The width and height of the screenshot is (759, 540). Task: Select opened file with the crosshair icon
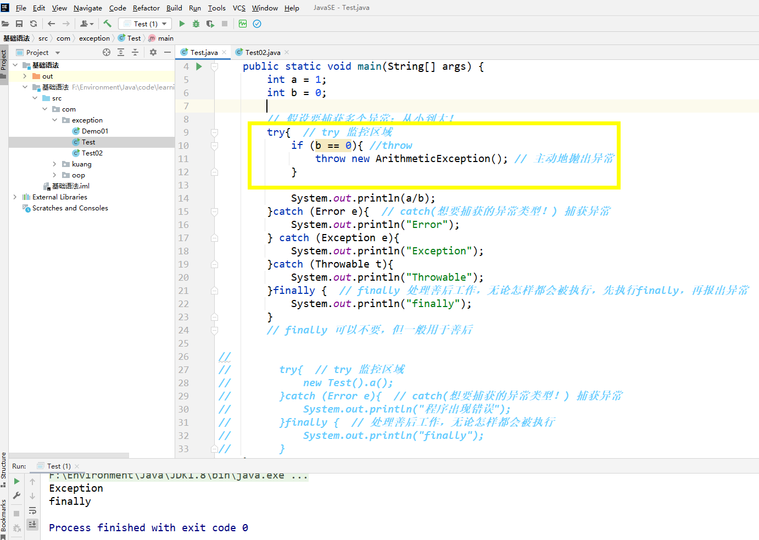(x=107, y=52)
